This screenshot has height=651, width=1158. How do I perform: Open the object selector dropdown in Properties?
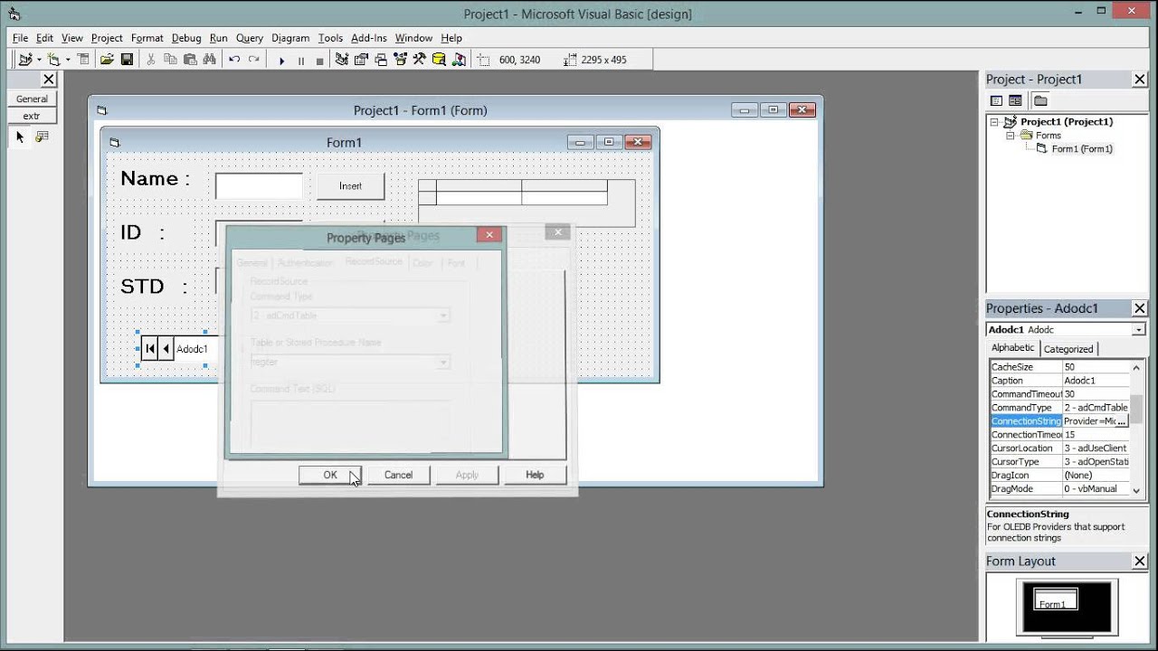click(x=1139, y=330)
